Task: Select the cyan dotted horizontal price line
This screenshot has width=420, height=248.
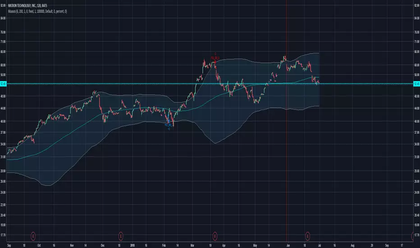Action: pyautogui.click(x=135, y=84)
